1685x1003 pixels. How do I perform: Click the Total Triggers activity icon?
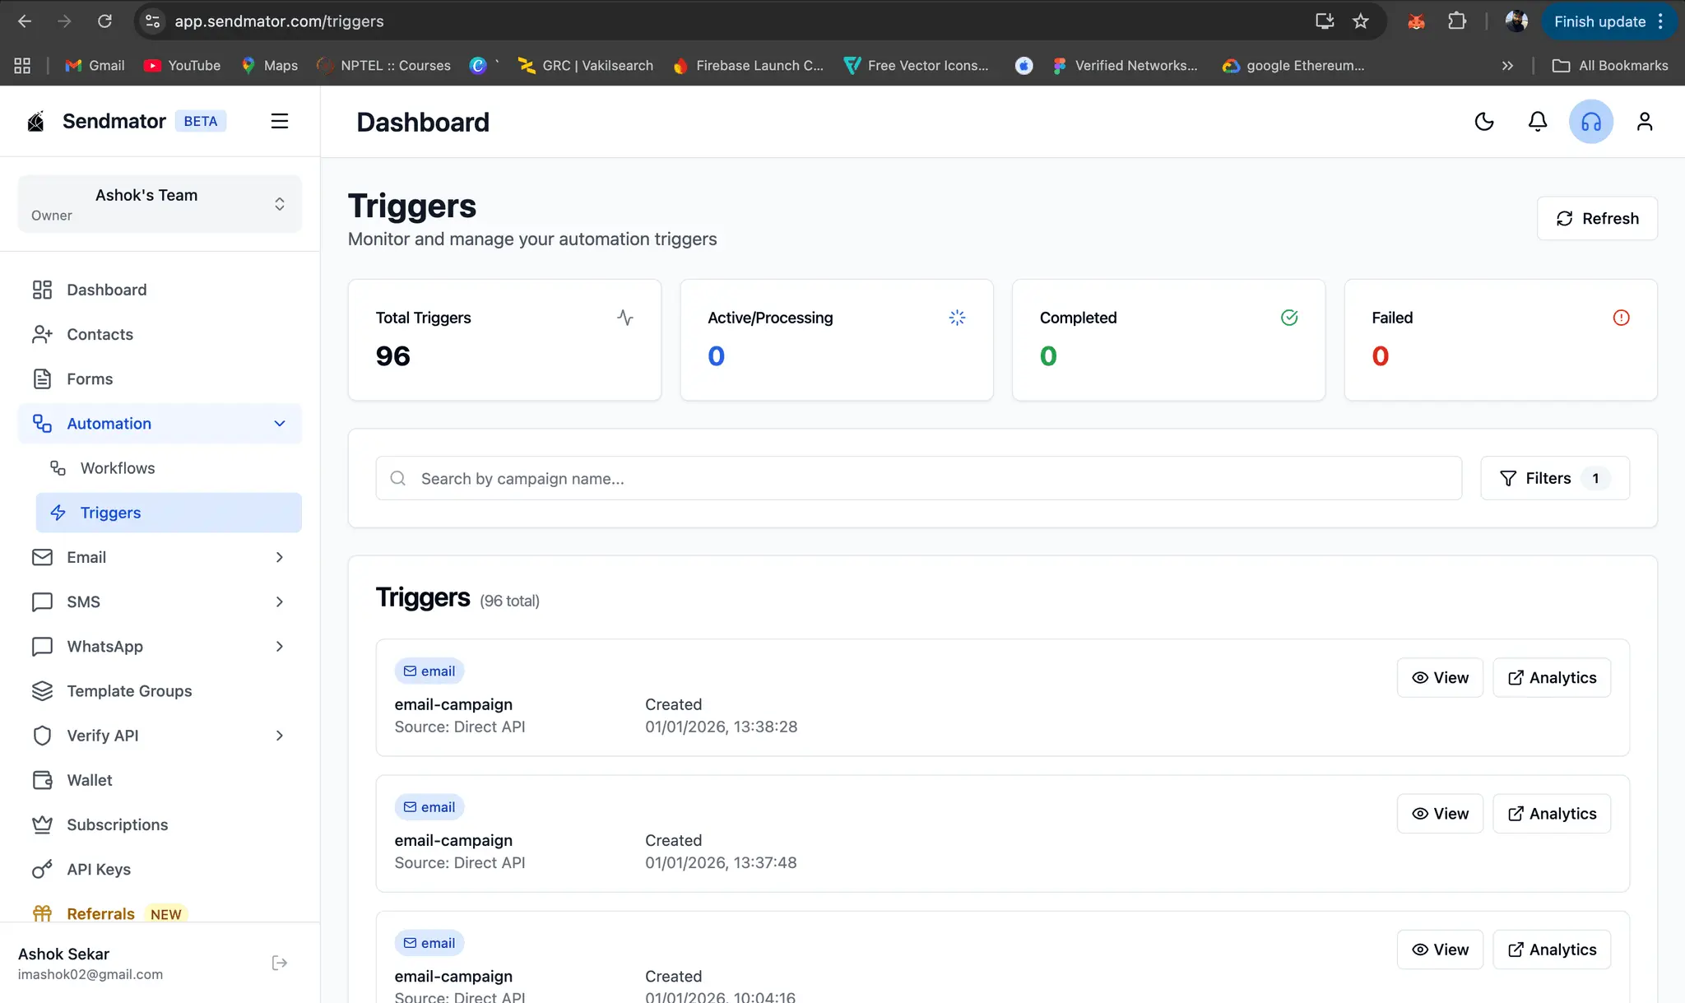[x=625, y=318]
